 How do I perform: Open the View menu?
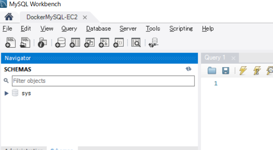tap(47, 29)
